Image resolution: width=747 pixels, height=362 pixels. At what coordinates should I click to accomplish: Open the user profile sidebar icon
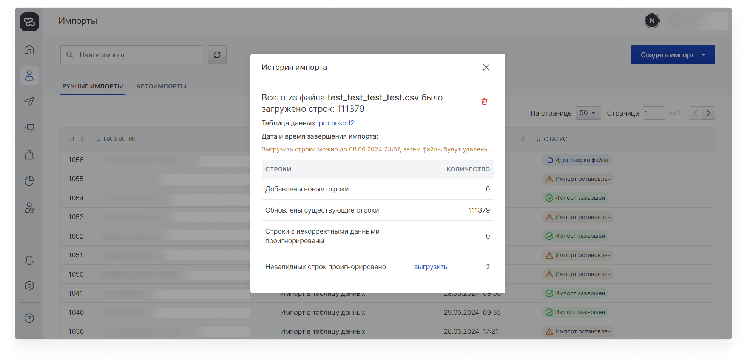(x=29, y=75)
